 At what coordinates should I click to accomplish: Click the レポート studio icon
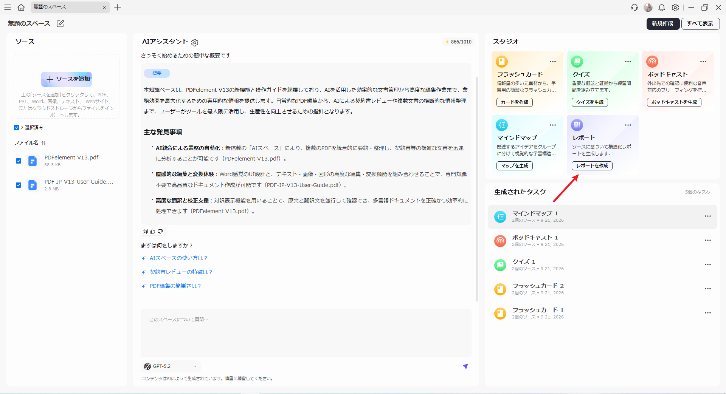point(577,125)
